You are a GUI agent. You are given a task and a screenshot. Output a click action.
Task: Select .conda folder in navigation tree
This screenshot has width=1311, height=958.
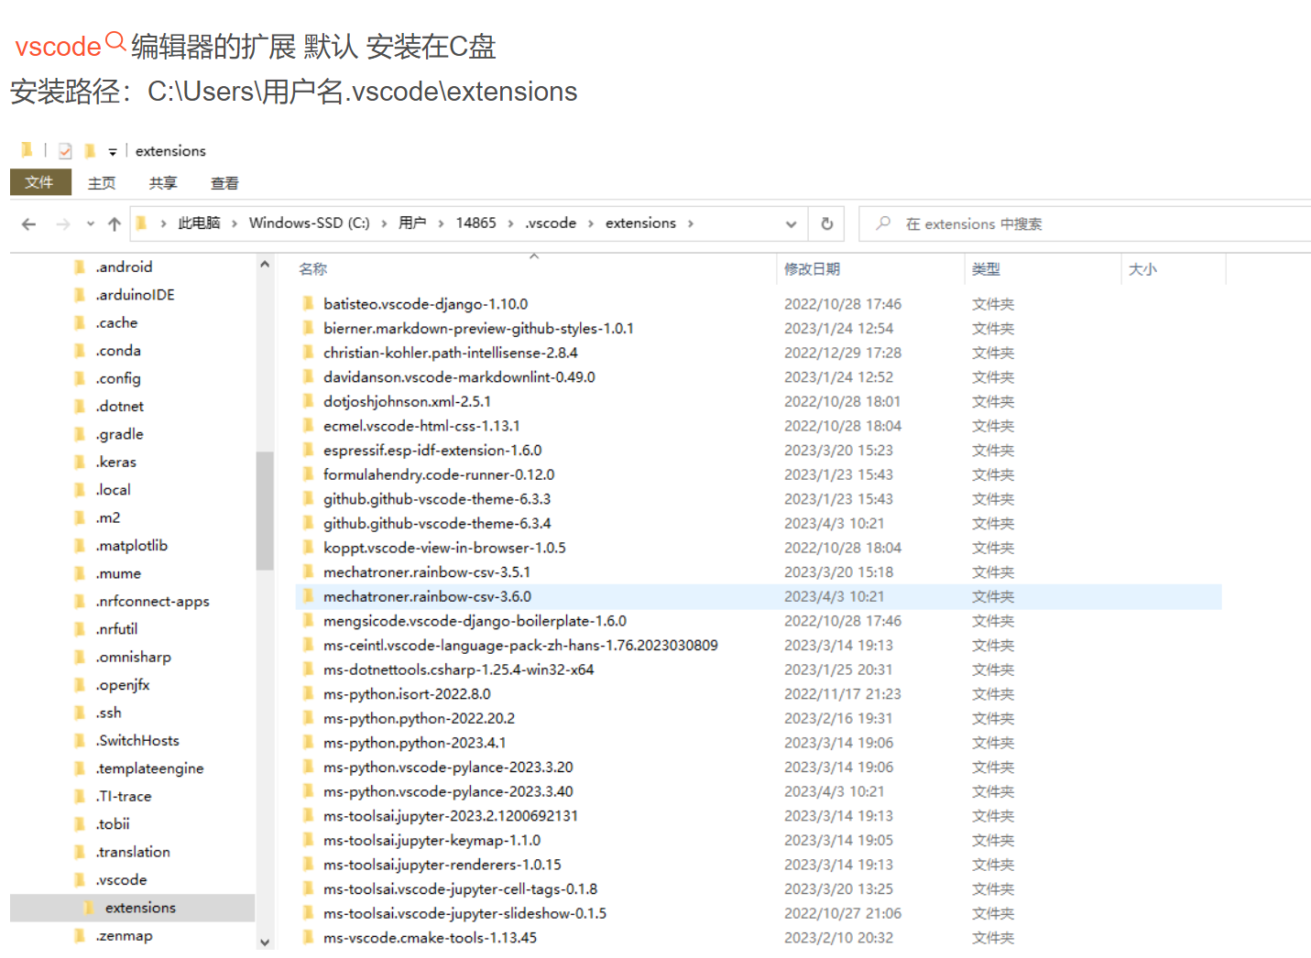[118, 350]
